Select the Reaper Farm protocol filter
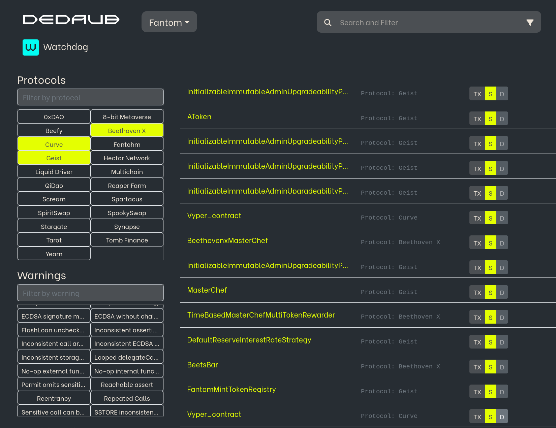The height and width of the screenshot is (428, 556). coord(127,186)
